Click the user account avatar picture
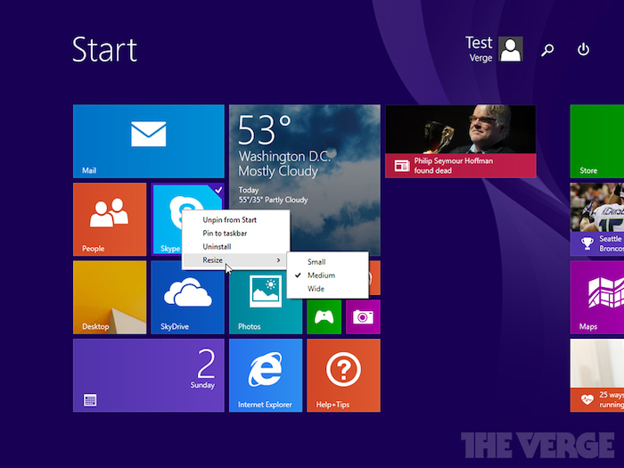The width and height of the screenshot is (624, 468). (511, 49)
